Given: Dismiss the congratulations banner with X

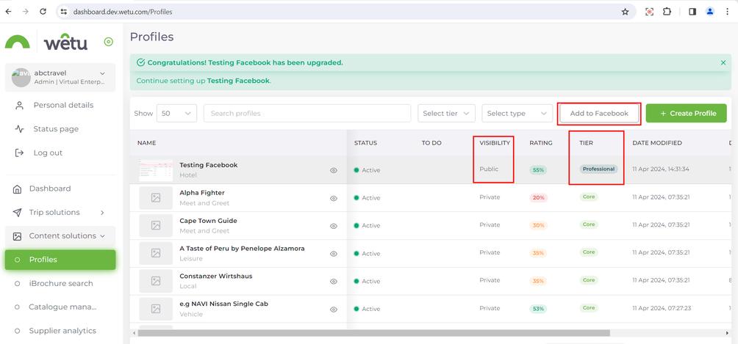Looking at the screenshot, I should [723, 63].
